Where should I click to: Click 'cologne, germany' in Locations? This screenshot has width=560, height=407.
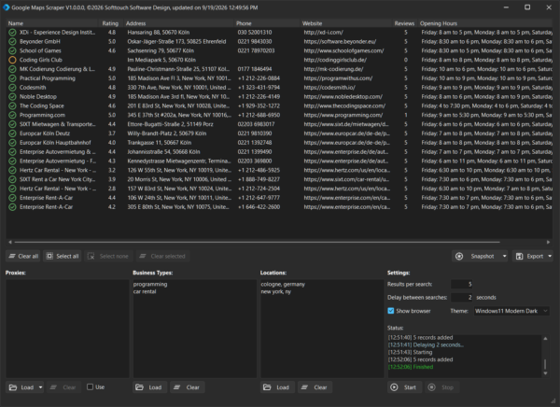[283, 285]
